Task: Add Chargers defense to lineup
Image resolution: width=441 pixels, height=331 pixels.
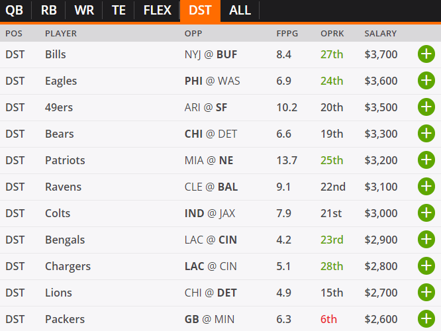Action: [426, 266]
